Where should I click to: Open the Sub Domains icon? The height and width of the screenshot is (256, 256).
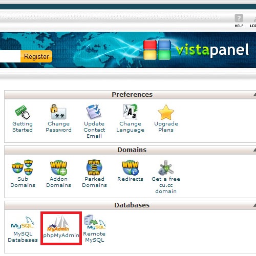point(23,167)
